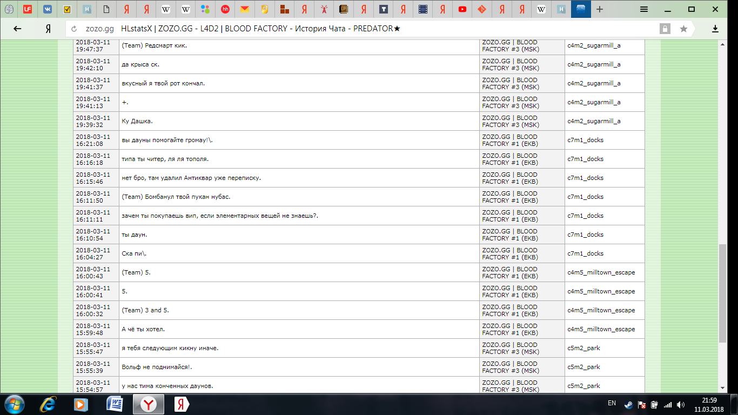This screenshot has width=738, height=415.
Task: Click the vertical scrollbar thumb
Action: pyautogui.click(x=722, y=292)
